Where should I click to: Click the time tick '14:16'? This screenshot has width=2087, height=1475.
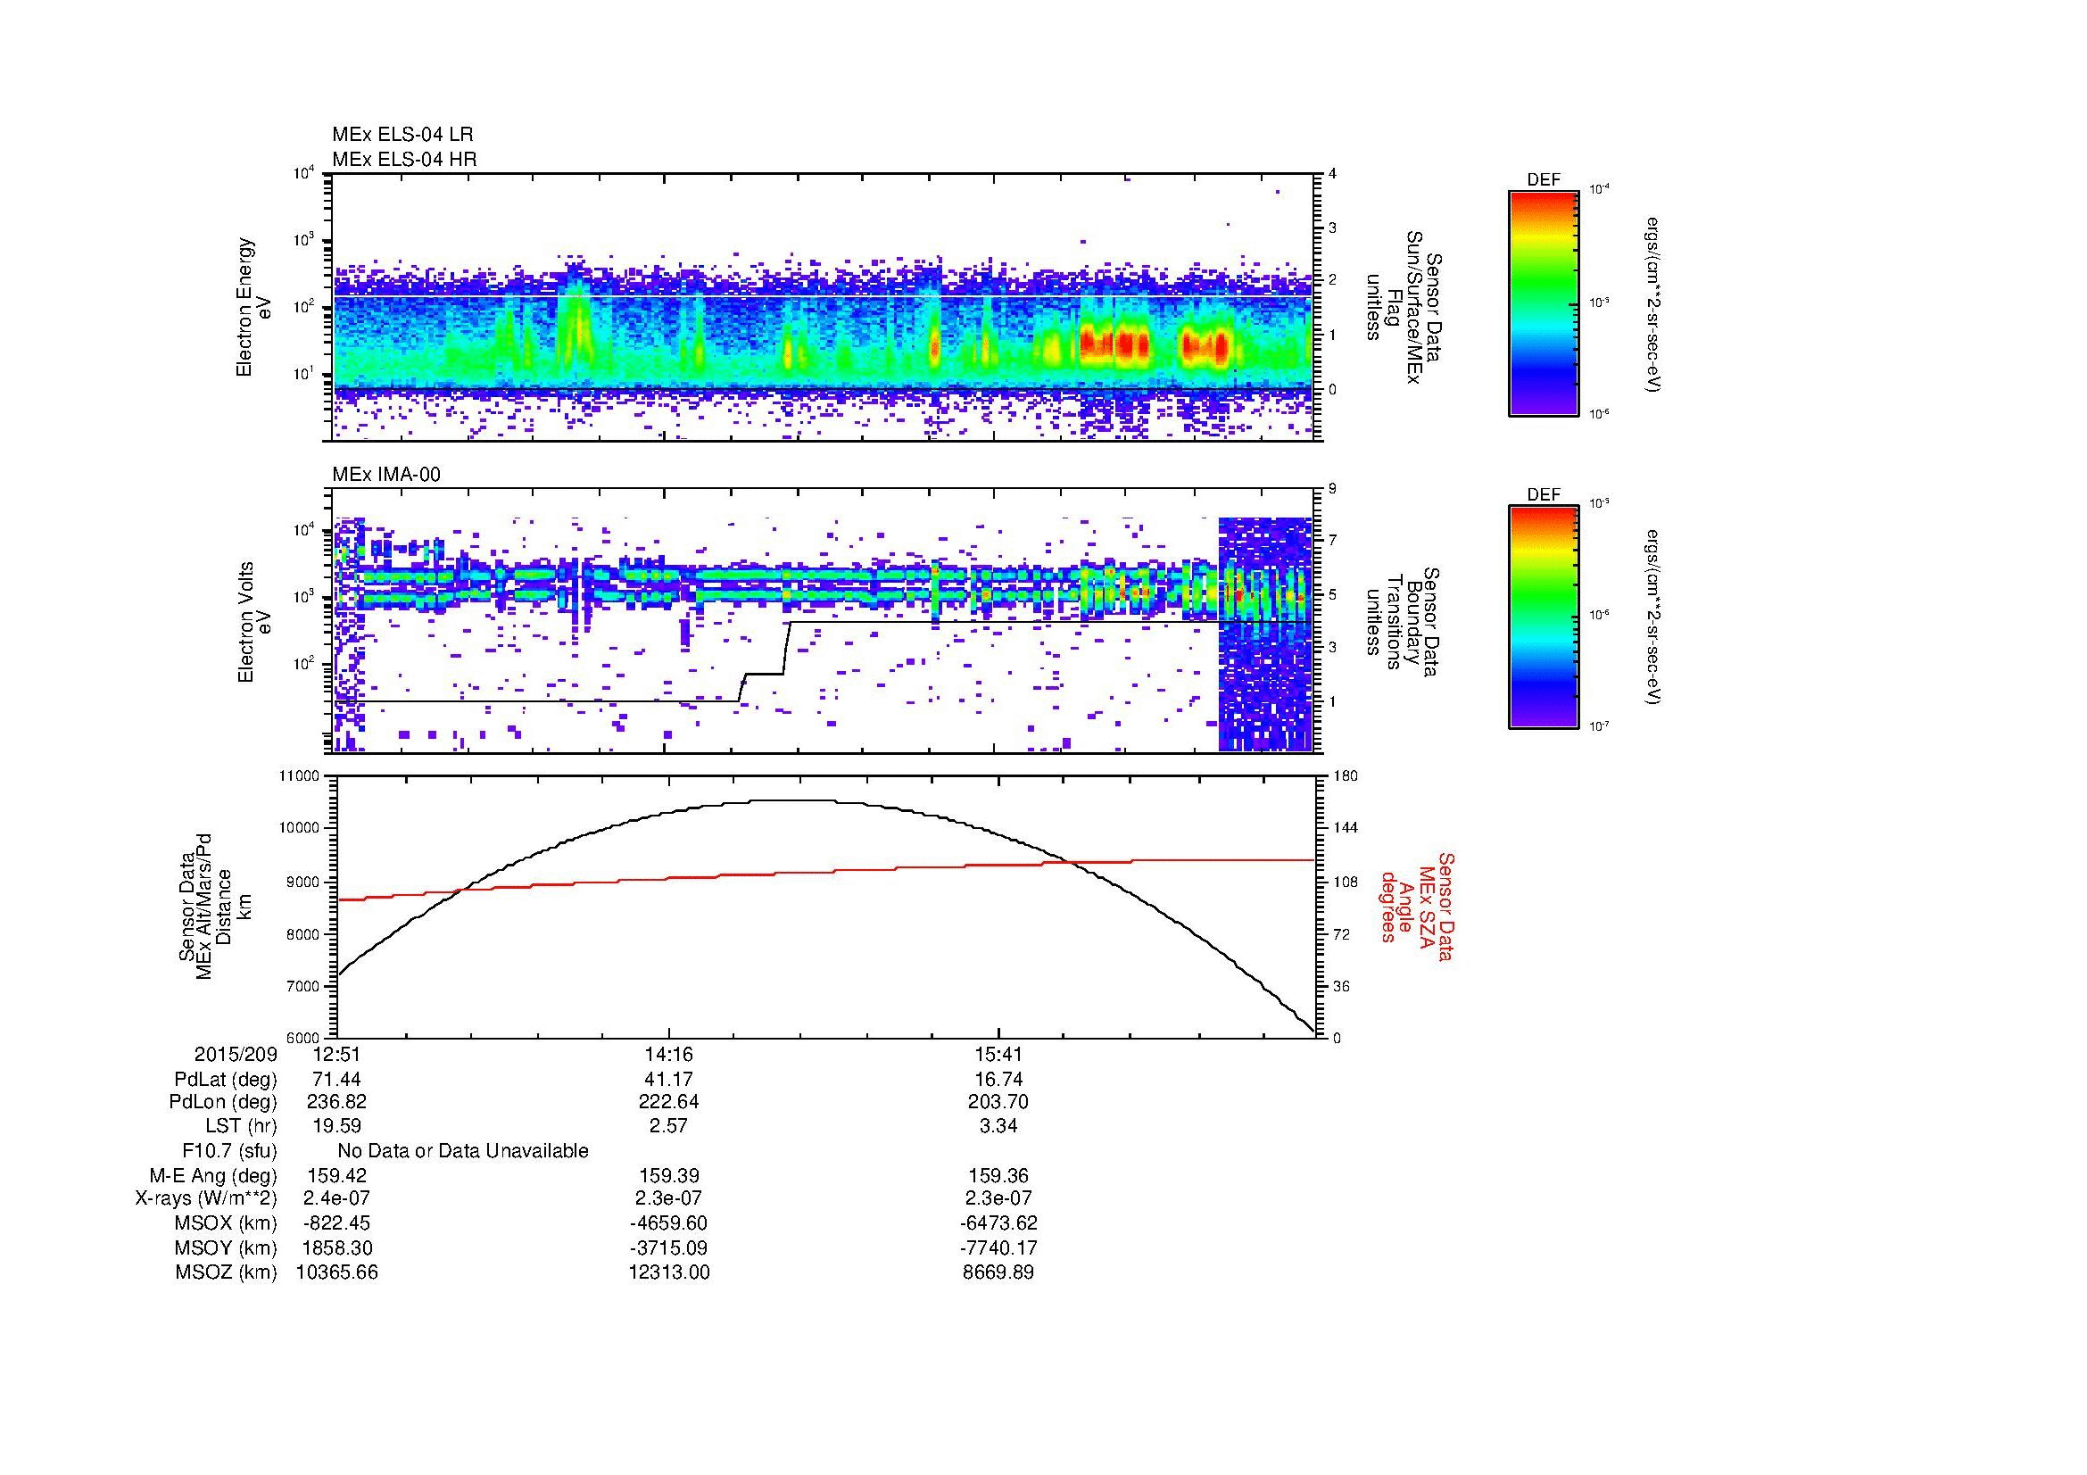point(668,1055)
